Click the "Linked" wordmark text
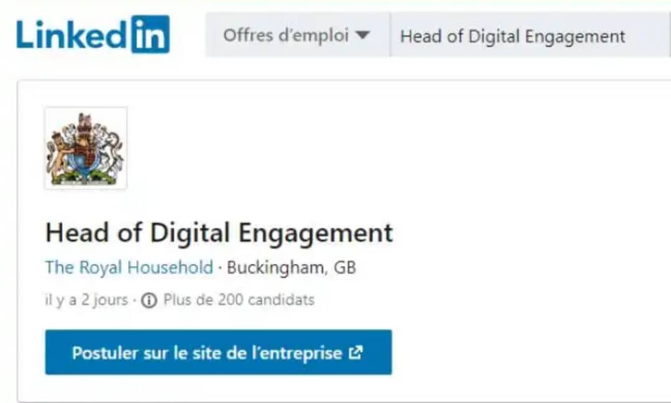Screen dimensions: 671x403 (71, 35)
